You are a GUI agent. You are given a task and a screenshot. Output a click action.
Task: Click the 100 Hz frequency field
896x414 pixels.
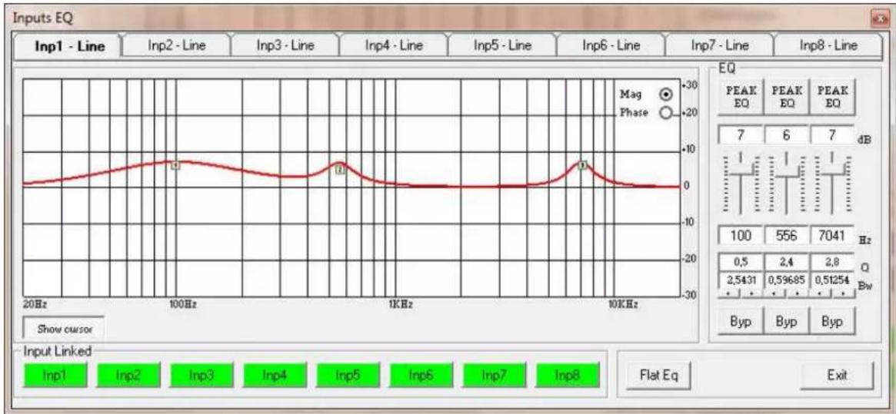click(741, 236)
